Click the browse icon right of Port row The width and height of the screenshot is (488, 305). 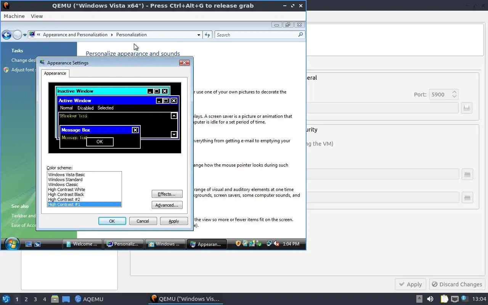point(466,108)
